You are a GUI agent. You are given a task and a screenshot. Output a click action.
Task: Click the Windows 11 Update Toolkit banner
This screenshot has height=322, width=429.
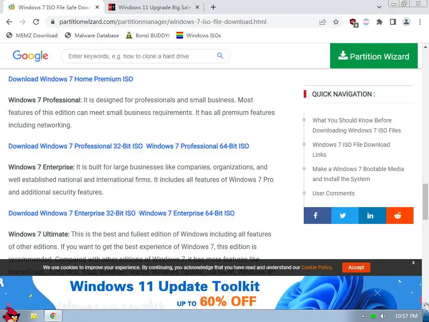tap(211, 292)
